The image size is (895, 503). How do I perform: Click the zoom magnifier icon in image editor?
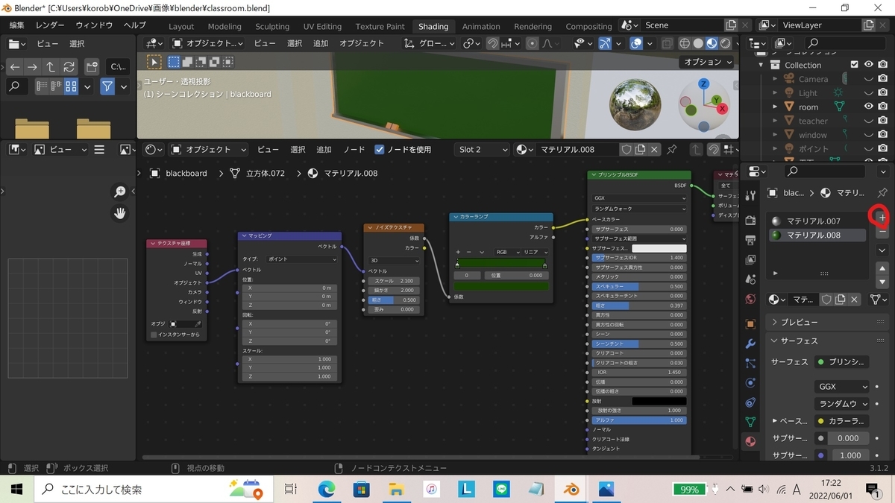click(x=120, y=192)
